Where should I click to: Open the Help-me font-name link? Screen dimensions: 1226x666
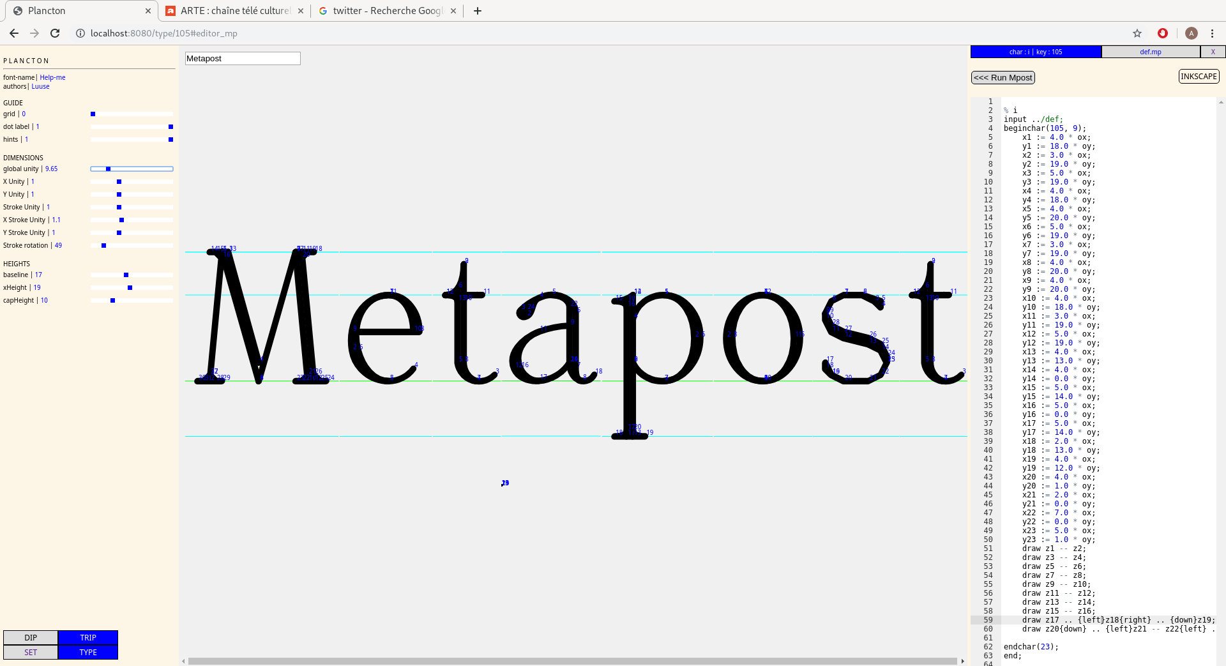[52, 77]
